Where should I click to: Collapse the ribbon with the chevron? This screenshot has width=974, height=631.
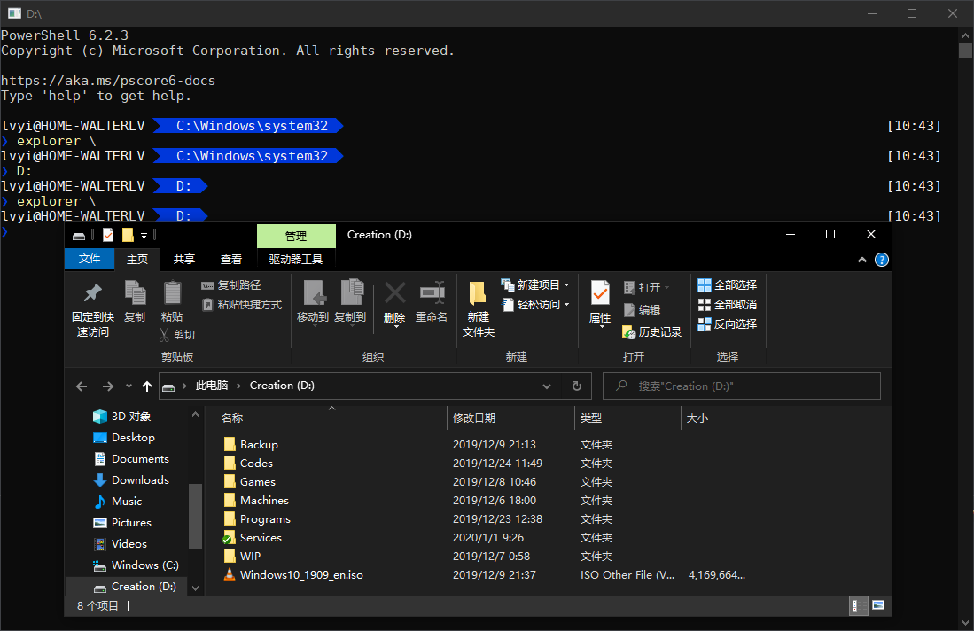(x=862, y=260)
